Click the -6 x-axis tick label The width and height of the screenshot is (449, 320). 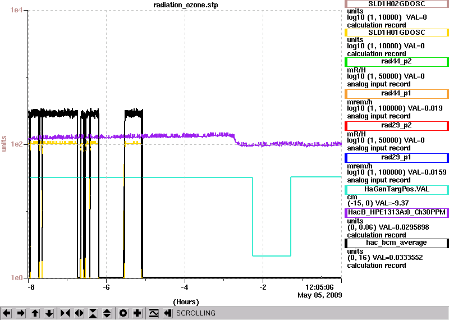coord(106,287)
